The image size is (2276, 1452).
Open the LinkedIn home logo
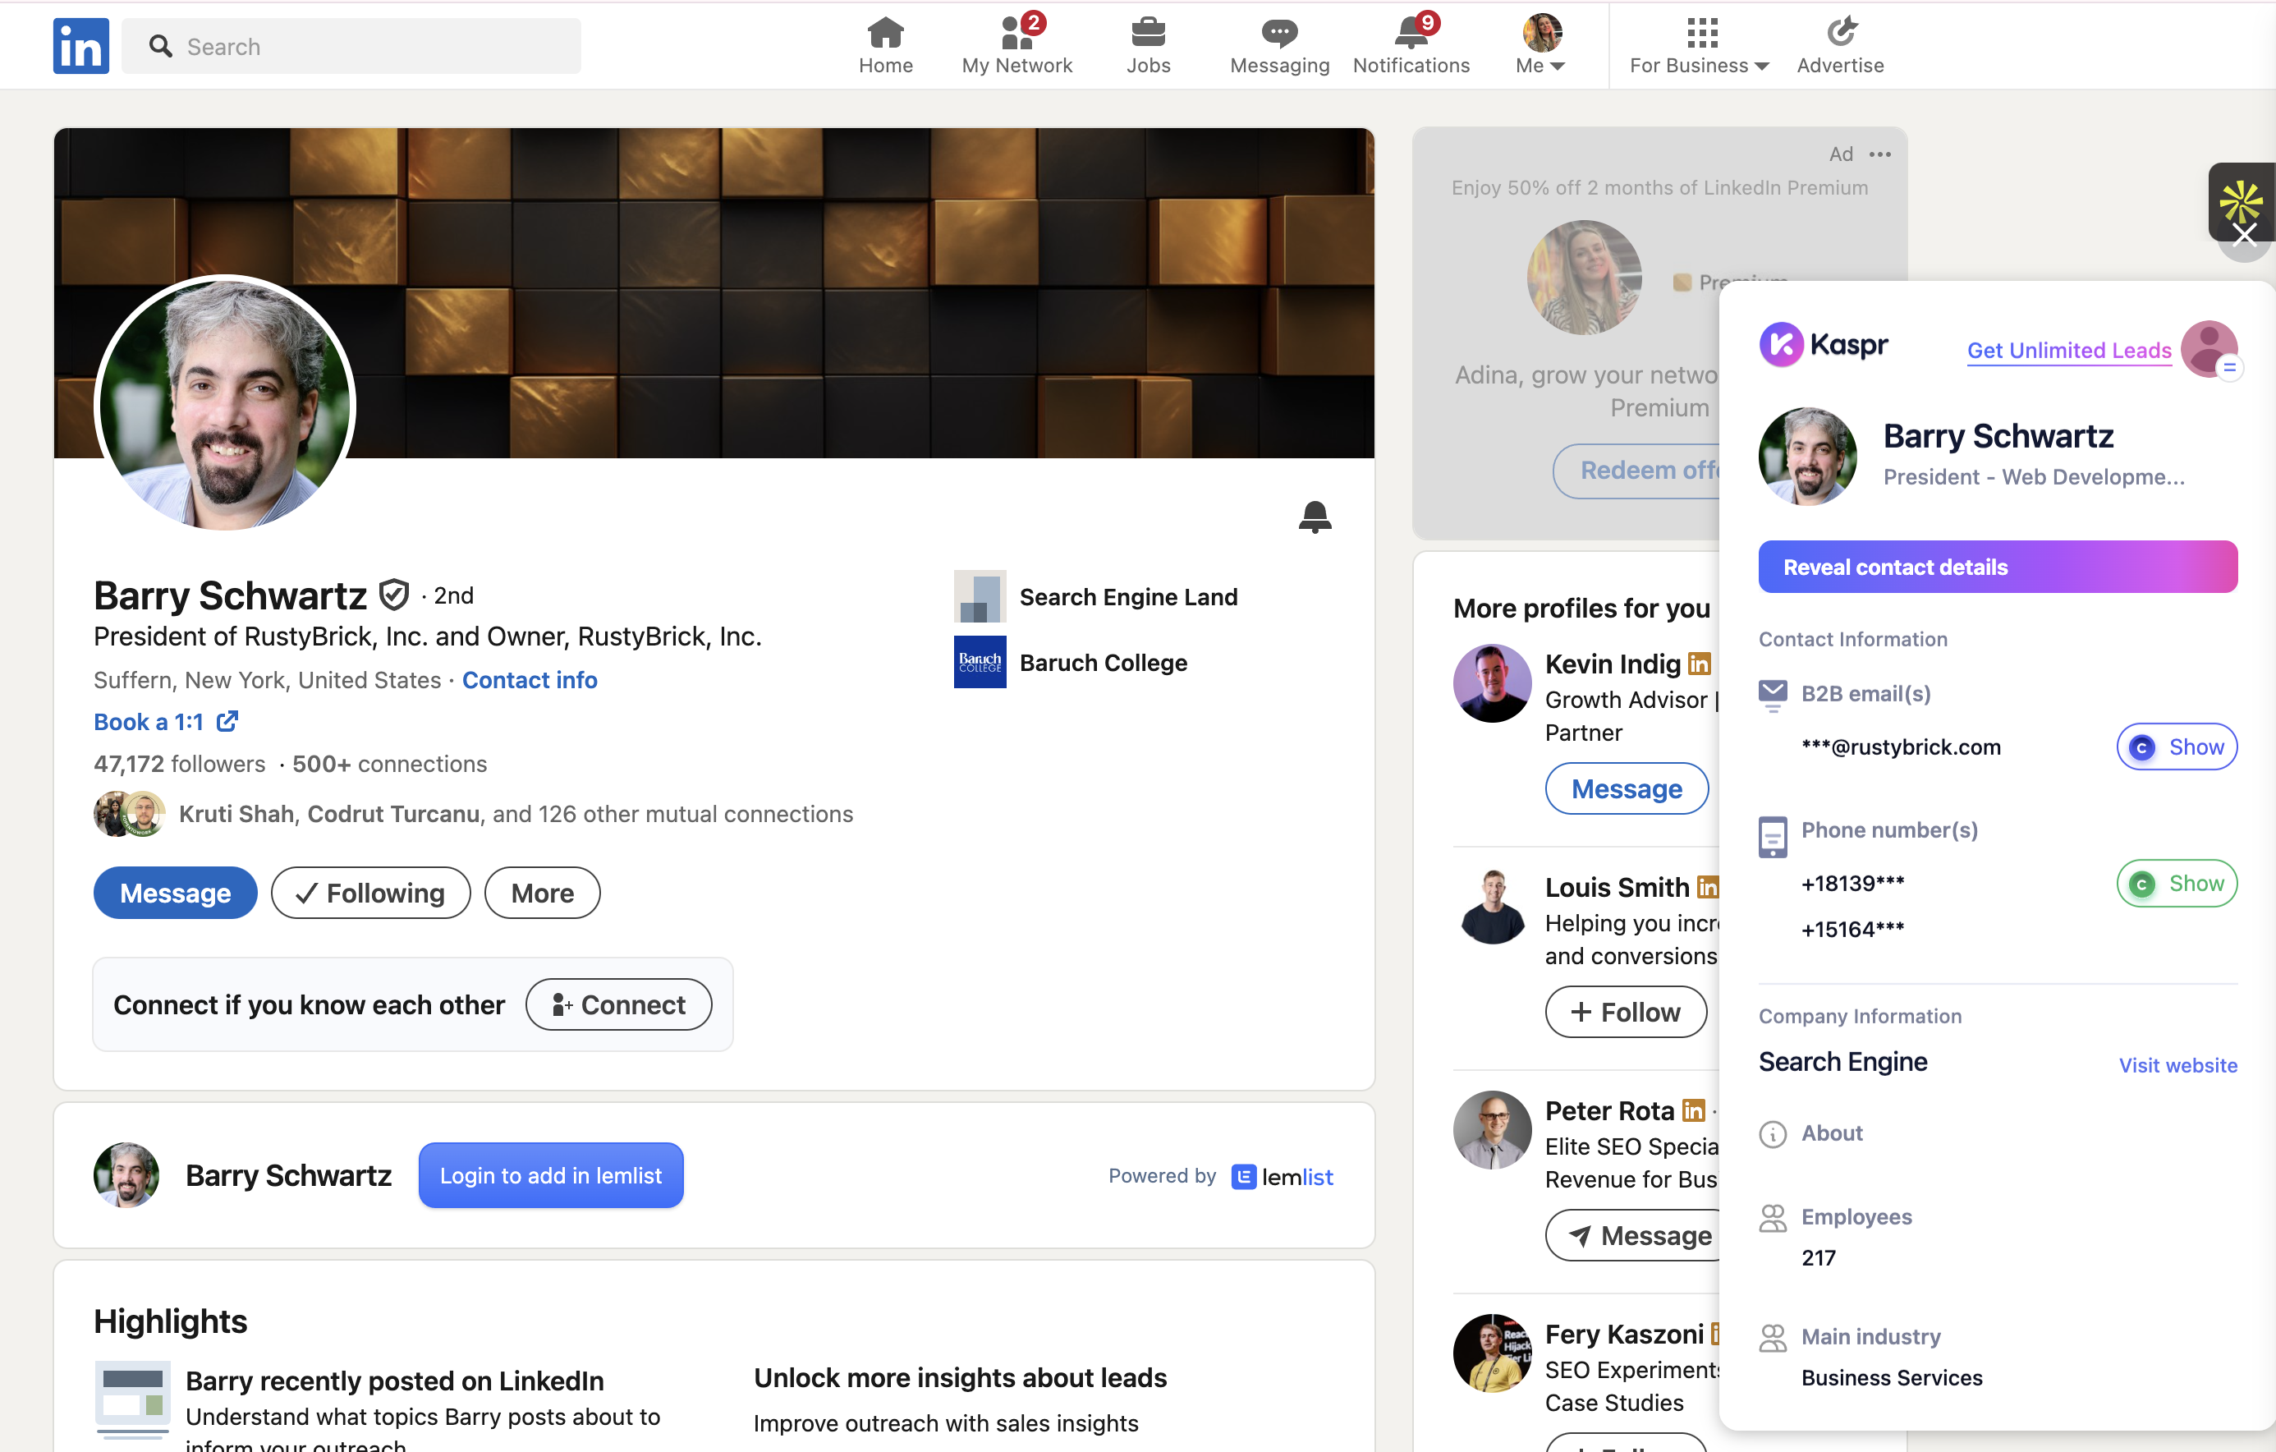(x=80, y=45)
